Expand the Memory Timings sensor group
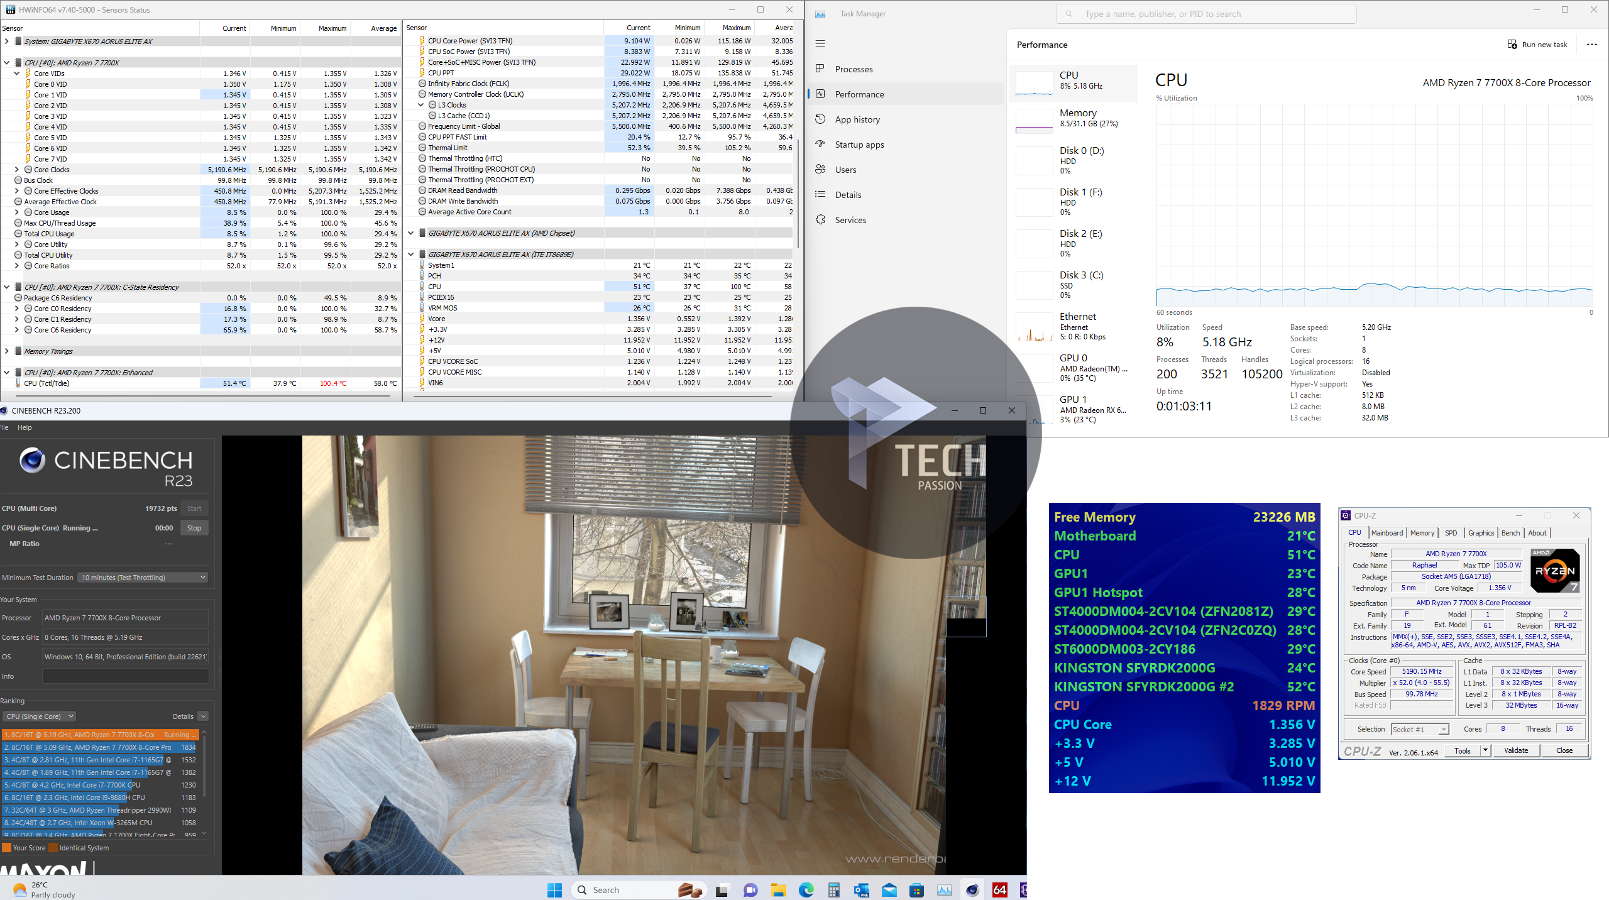The width and height of the screenshot is (1609, 900). (x=7, y=351)
